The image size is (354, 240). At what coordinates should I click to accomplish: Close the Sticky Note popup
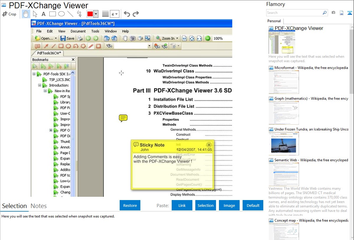coord(209,145)
